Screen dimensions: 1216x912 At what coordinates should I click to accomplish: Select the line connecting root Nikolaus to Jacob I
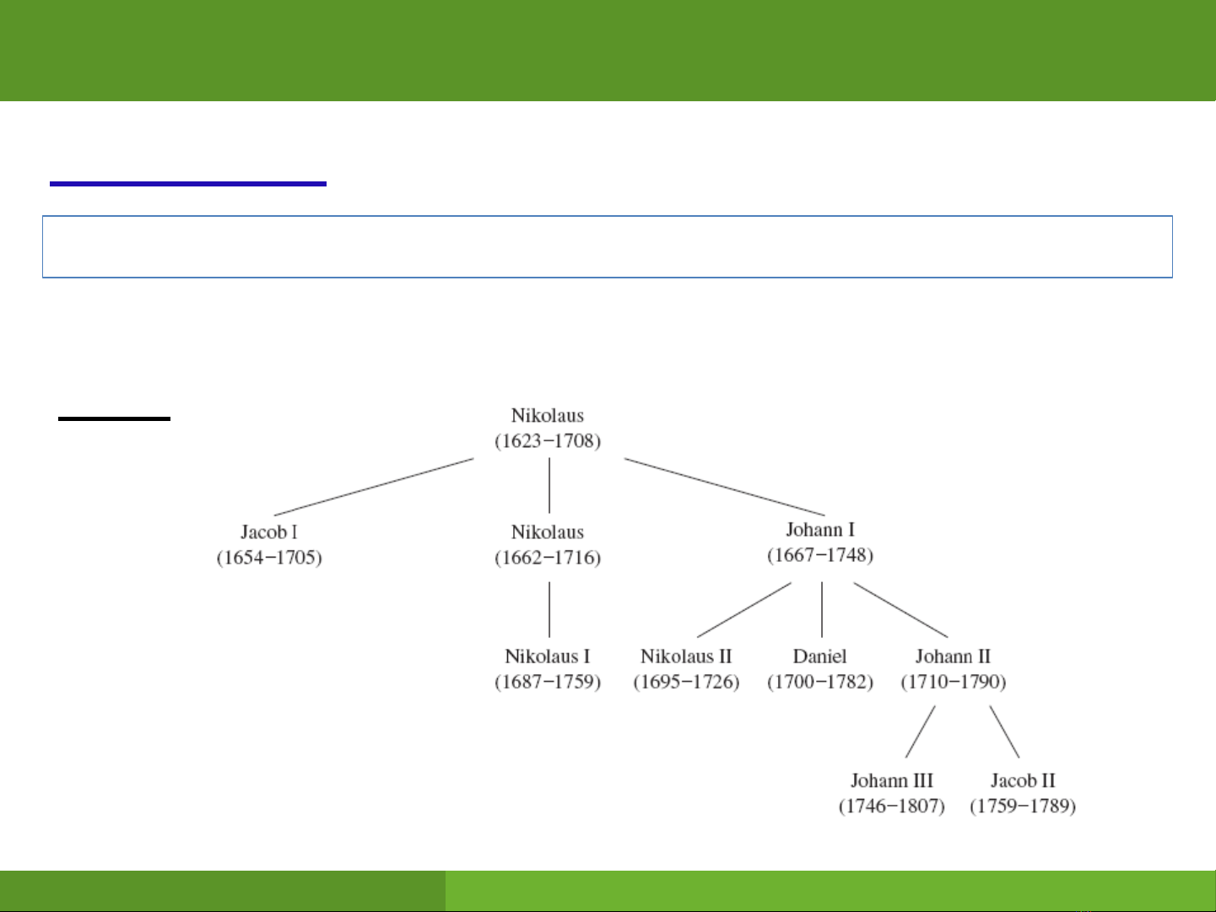pos(374,487)
